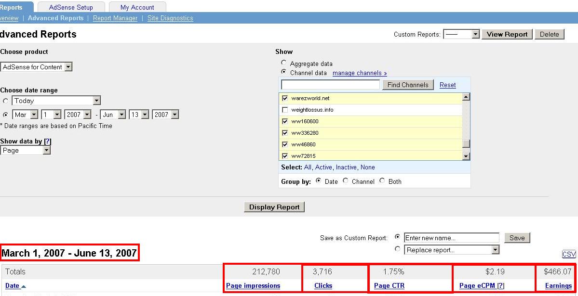Click Select All channels link

[x=308, y=167]
